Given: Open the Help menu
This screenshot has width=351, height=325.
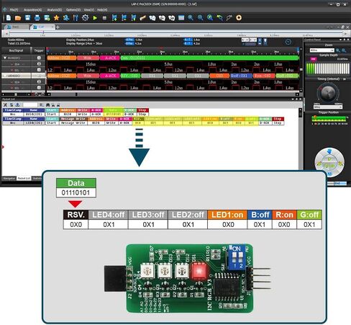Looking at the screenshot, I should 102,10.
